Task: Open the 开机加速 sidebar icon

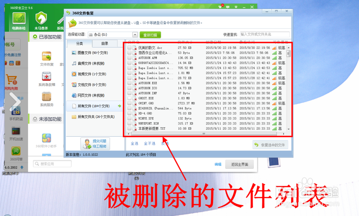Action: (16, 134)
